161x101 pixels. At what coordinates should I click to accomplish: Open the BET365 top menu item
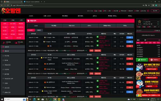coord(80,16)
